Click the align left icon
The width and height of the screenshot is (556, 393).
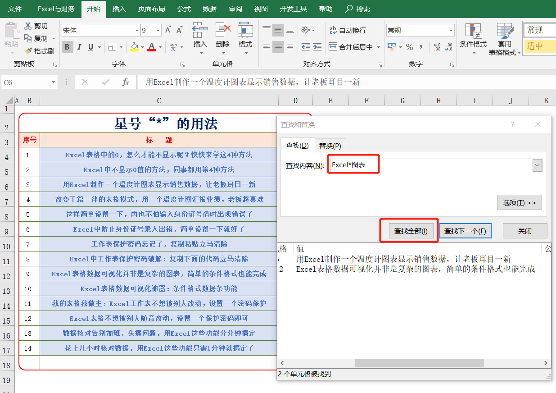click(267, 47)
